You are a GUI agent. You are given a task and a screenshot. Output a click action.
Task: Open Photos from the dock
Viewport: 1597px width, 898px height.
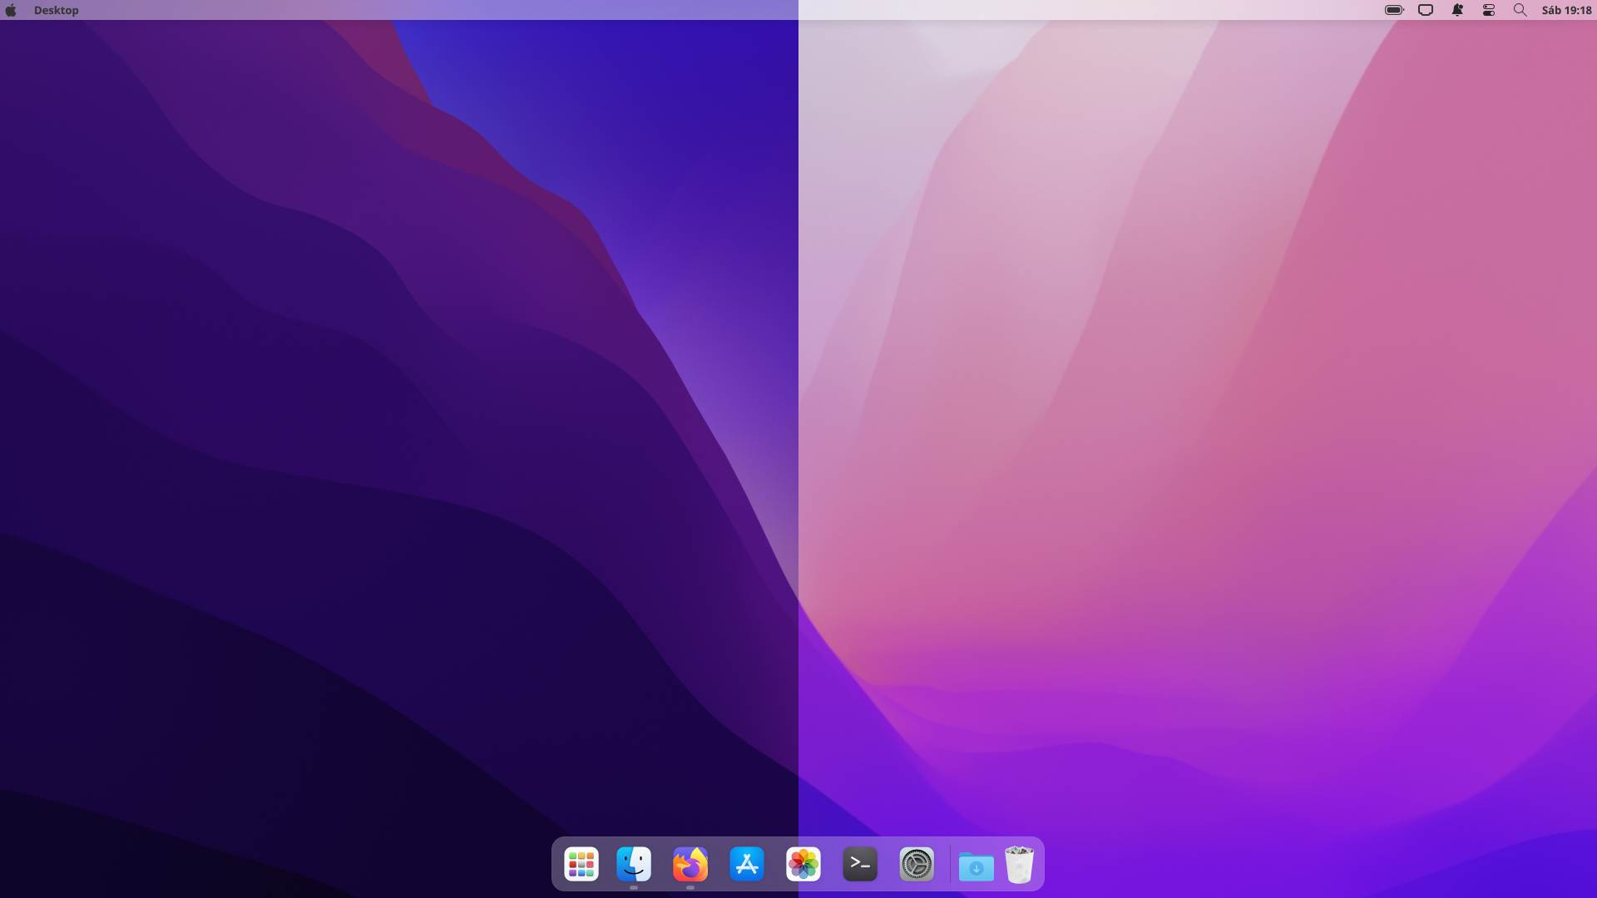tap(803, 864)
